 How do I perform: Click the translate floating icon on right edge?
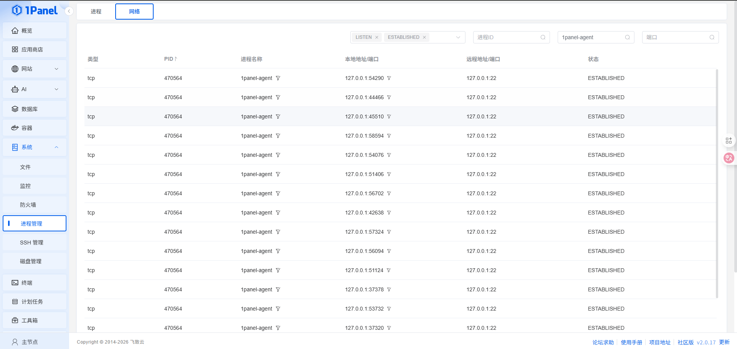tap(729, 158)
